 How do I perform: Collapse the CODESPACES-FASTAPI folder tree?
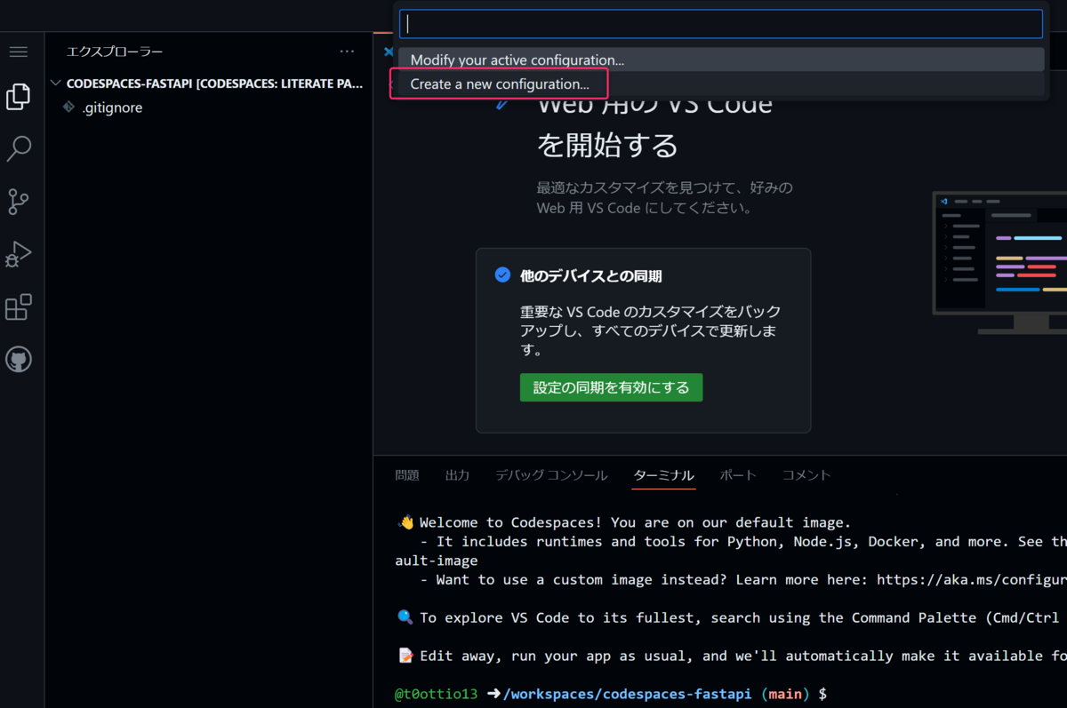(x=56, y=83)
